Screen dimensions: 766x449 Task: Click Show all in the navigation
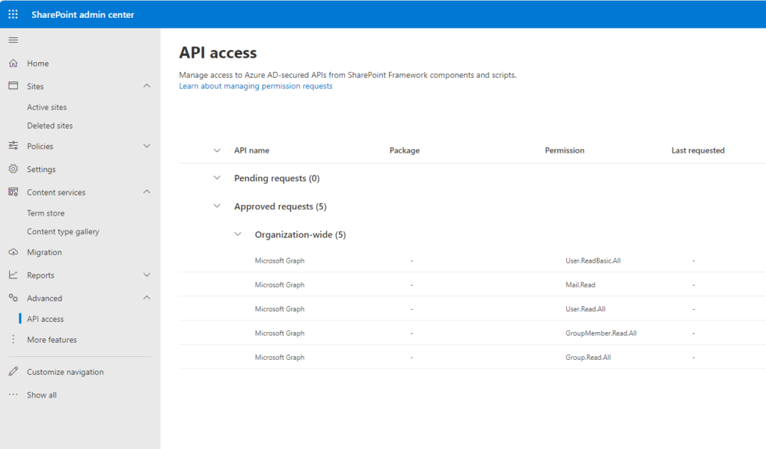(41, 395)
